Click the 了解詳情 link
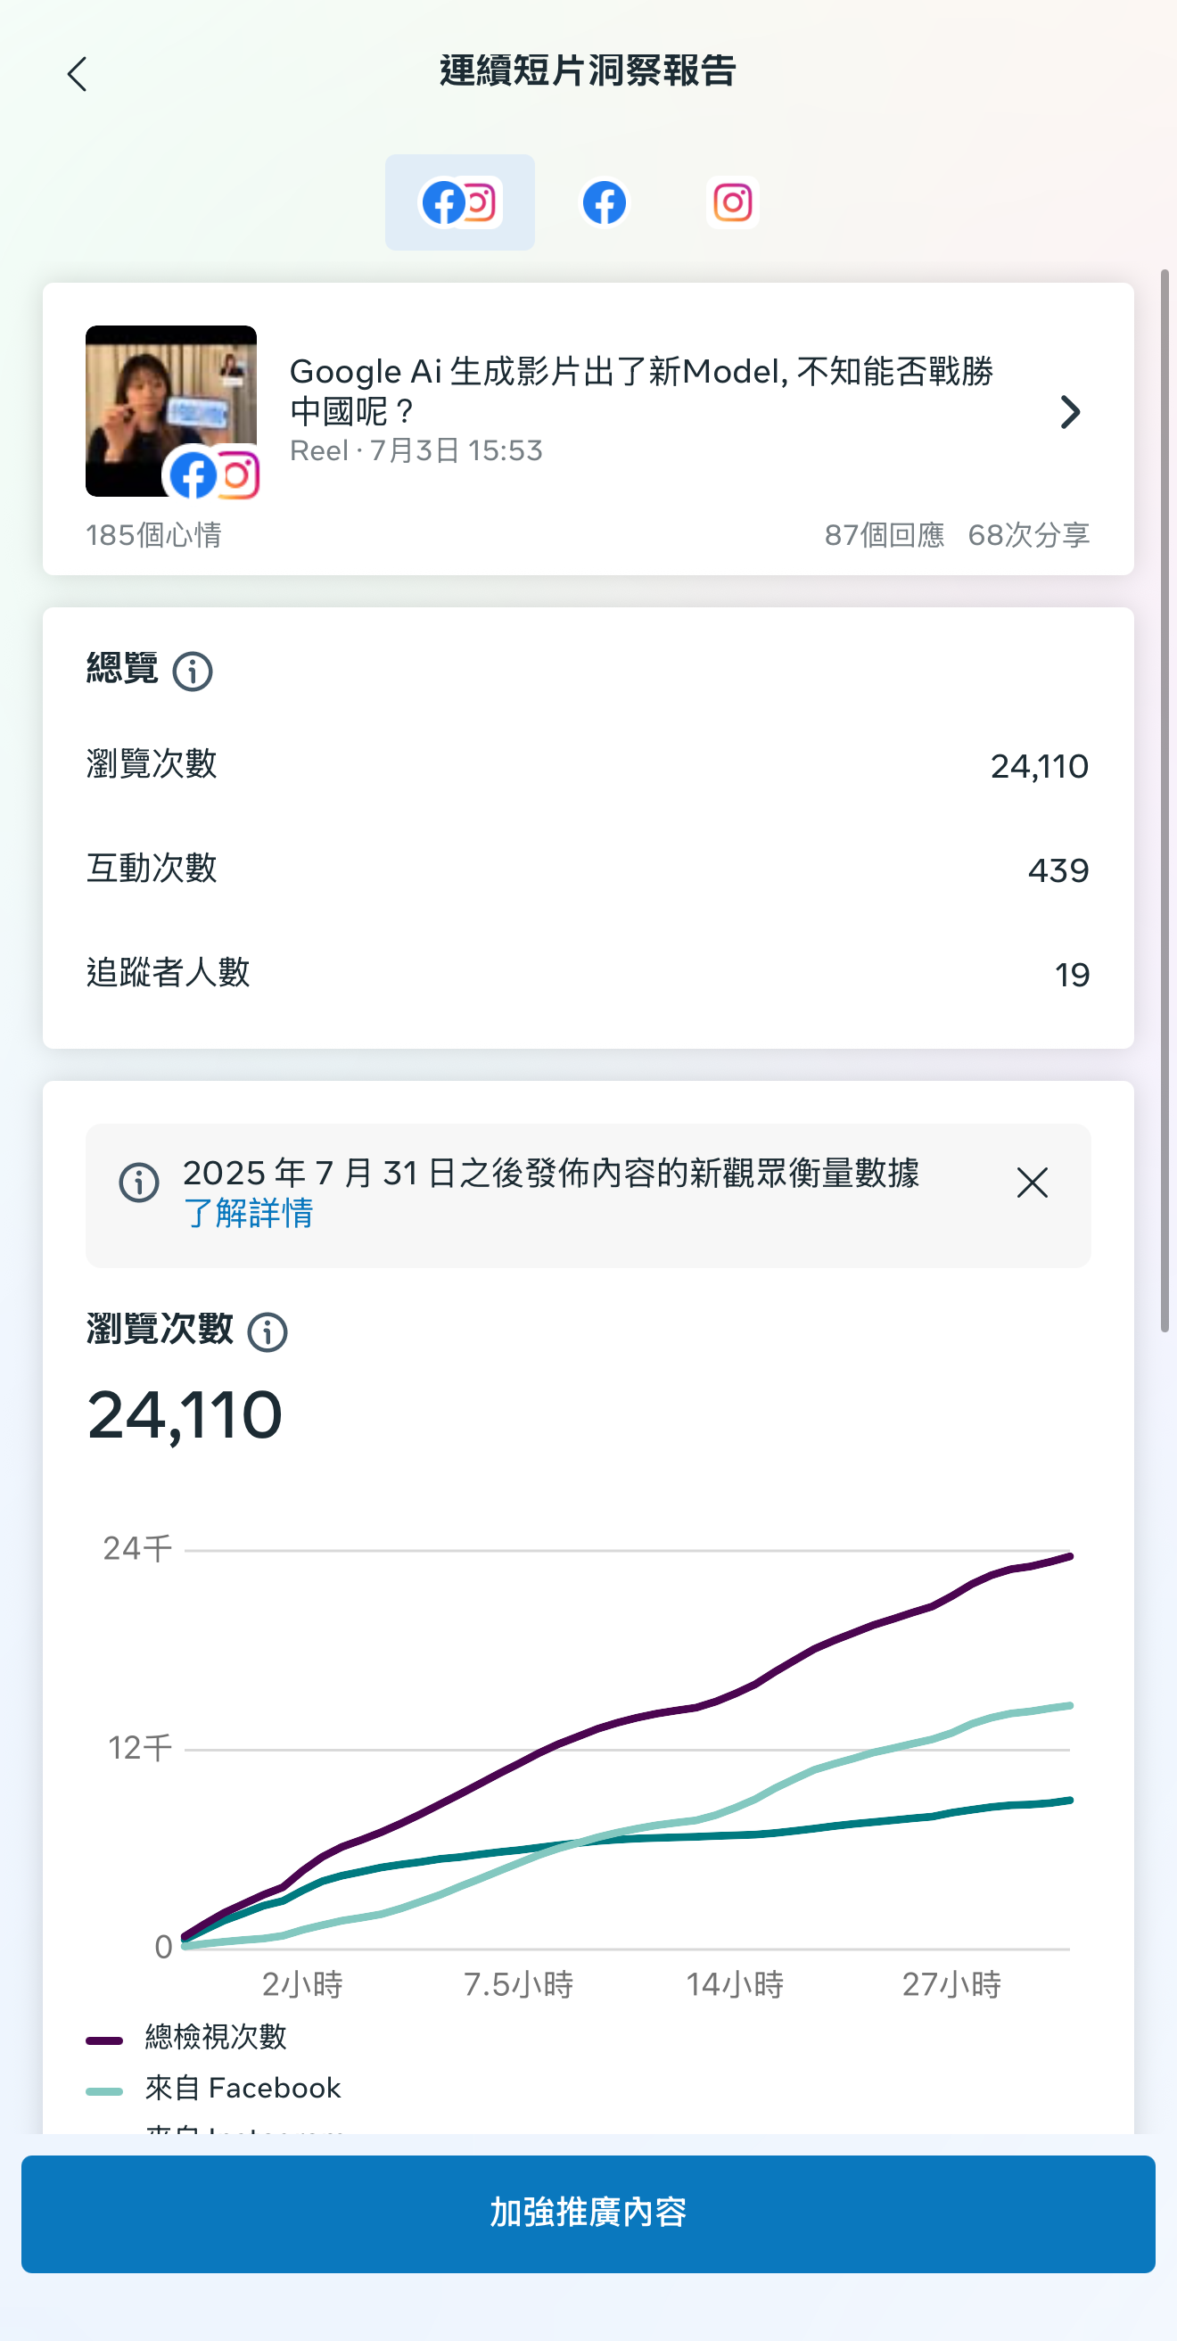 [x=248, y=1213]
